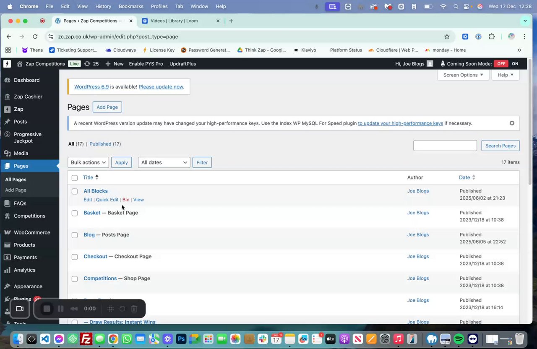Expand the Screen Options panel
Screen dimensions: 537x349
(x=463, y=75)
